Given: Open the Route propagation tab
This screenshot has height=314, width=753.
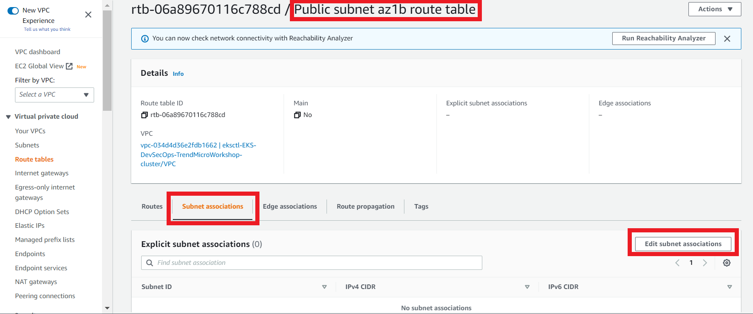Looking at the screenshot, I should point(366,207).
